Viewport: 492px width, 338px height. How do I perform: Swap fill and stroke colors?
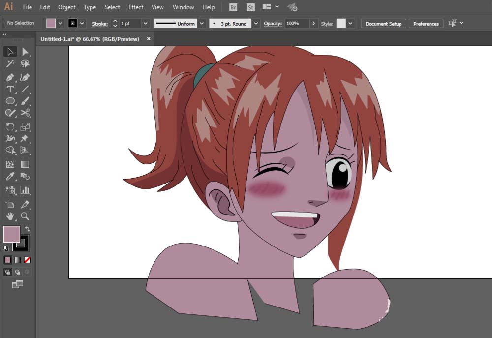(x=27, y=229)
